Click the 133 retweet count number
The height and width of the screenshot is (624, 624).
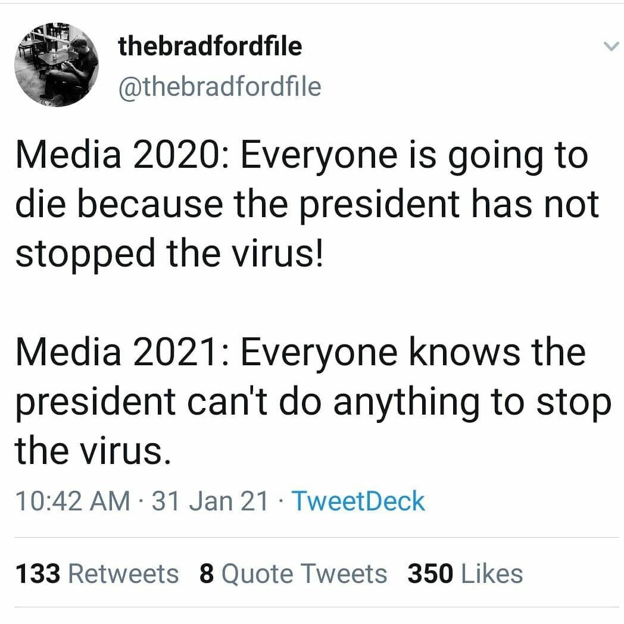(x=37, y=574)
